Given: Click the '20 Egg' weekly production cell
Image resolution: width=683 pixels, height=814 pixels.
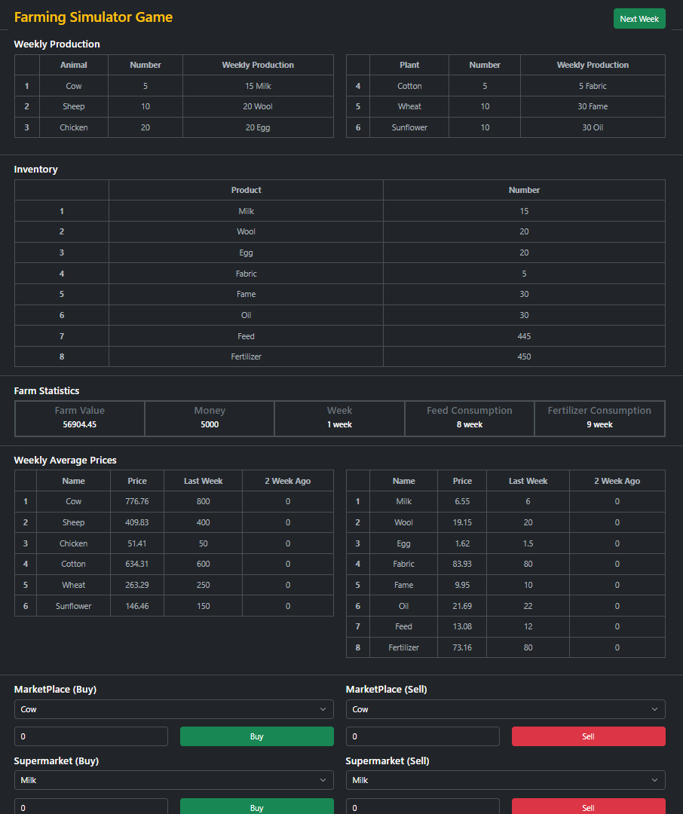Looking at the screenshot, I should 258,127.
